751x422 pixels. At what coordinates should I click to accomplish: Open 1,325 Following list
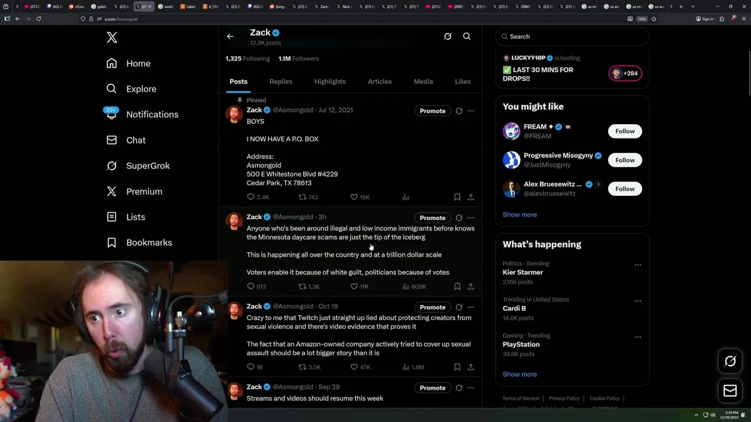tap(248, 59)
